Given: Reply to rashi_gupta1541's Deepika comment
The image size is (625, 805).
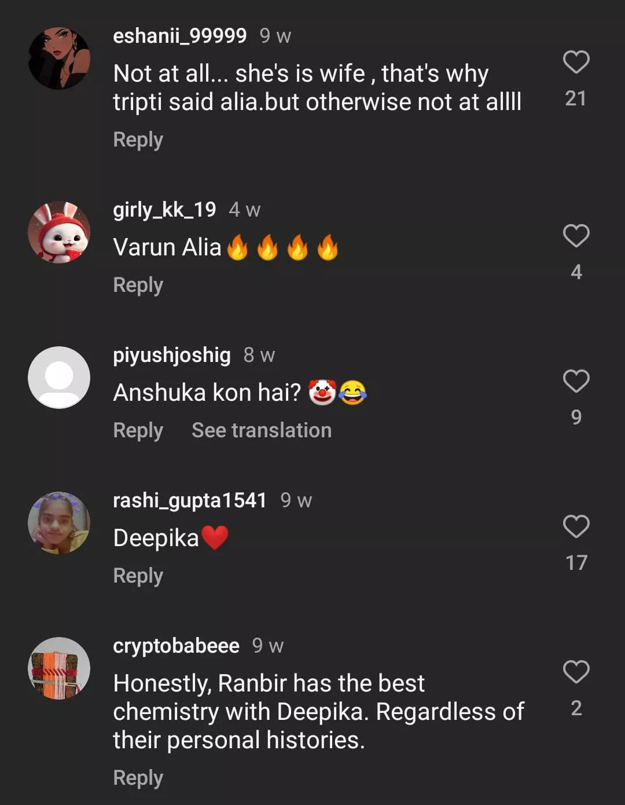Looking at the screenshot, I should tap(138, 576).
